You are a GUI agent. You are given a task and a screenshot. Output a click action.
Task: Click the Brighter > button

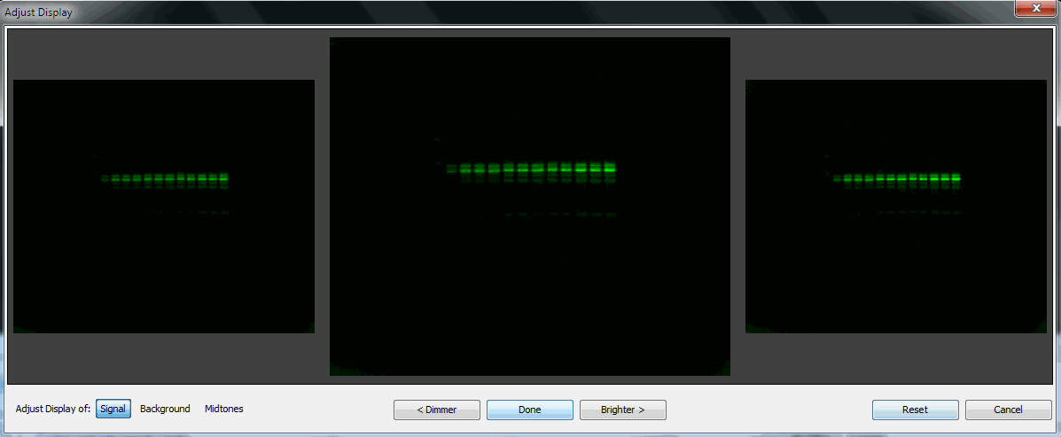point(622,410)
